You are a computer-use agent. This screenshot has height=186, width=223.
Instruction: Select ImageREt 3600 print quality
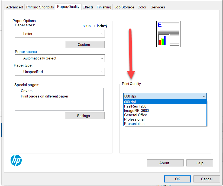(136, 111)
